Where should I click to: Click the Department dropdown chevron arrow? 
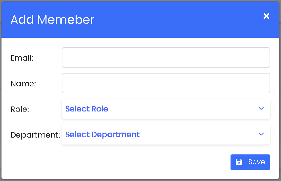coord(261,134)
